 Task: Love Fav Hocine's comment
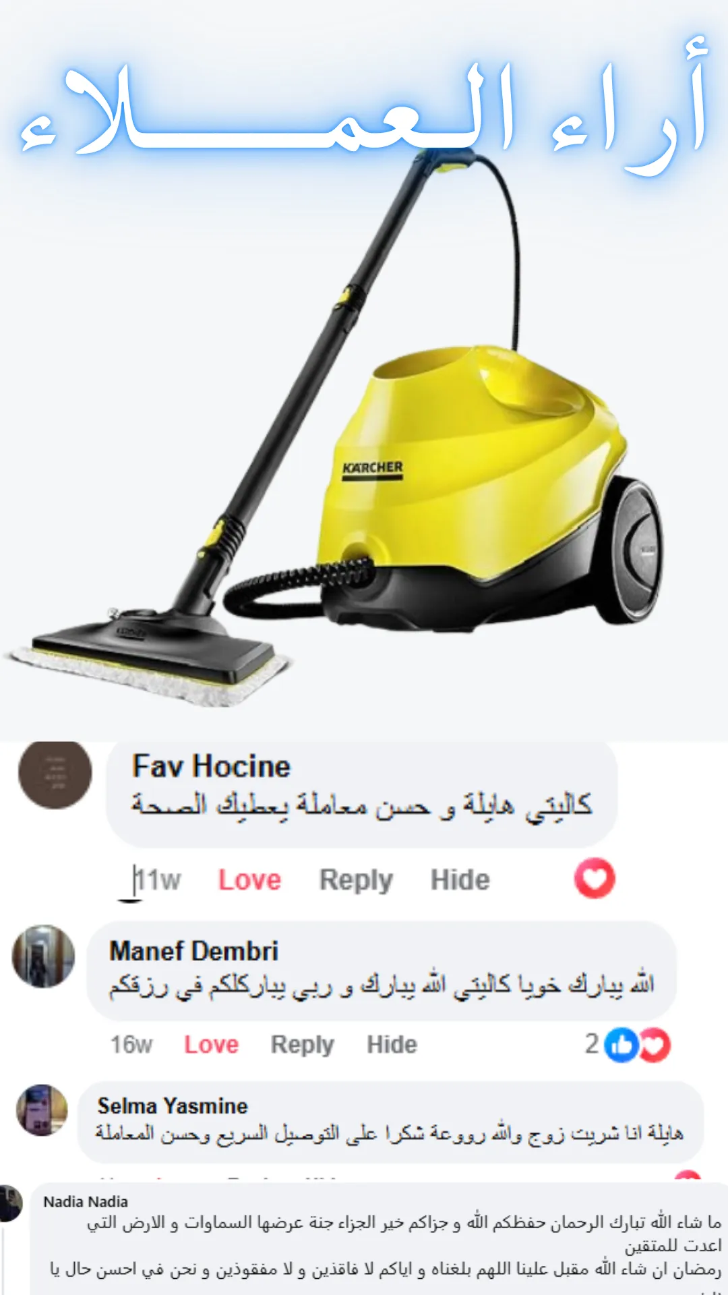coord(249,880)
